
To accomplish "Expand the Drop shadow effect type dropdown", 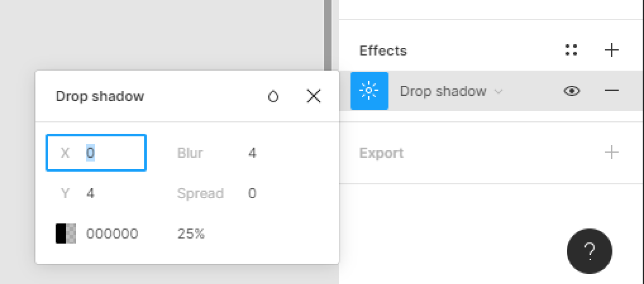I will point(451,91).
